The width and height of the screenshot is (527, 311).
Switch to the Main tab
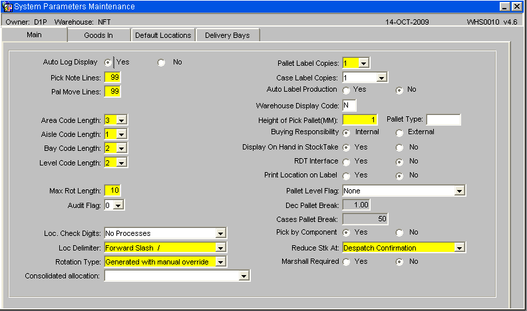pyautogui.click(x=34, y=35)
